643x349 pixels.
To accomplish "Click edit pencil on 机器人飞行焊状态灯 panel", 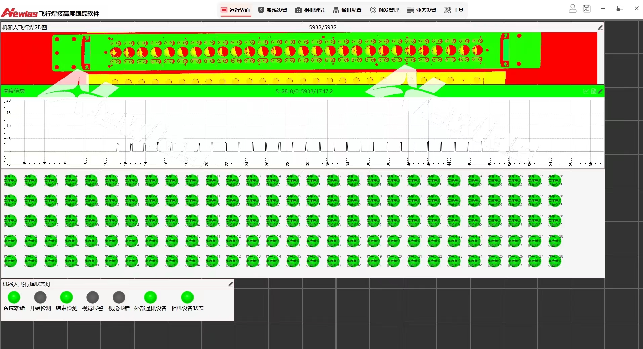I will tap(231, 284).
